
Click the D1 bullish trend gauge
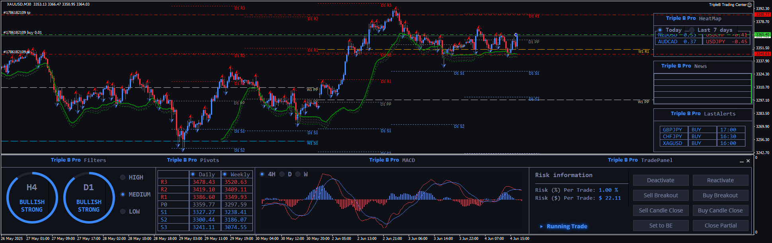pyautogui.click(x=89, y=197)
